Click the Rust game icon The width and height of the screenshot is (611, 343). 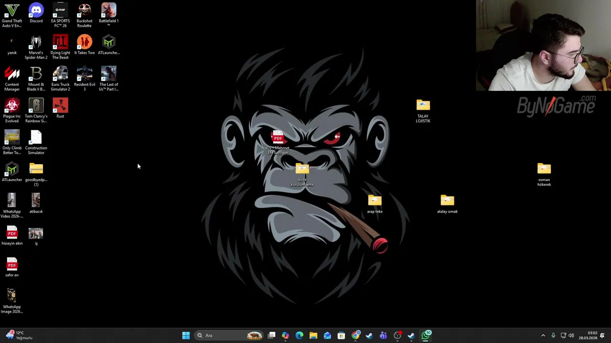click(60, 109)
